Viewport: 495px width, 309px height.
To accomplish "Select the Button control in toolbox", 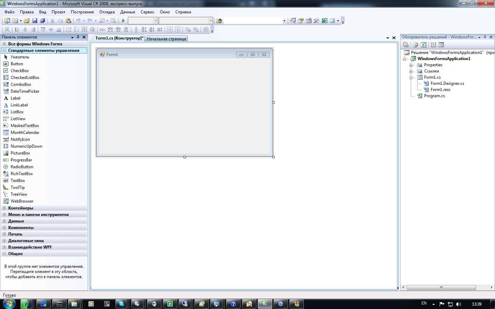I will coord(16,64).
